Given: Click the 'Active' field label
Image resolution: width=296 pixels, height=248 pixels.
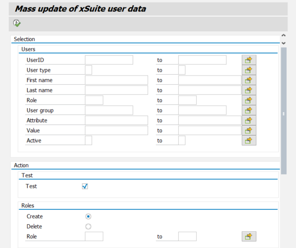Looking at the screenshot, I should coord(34,141).
